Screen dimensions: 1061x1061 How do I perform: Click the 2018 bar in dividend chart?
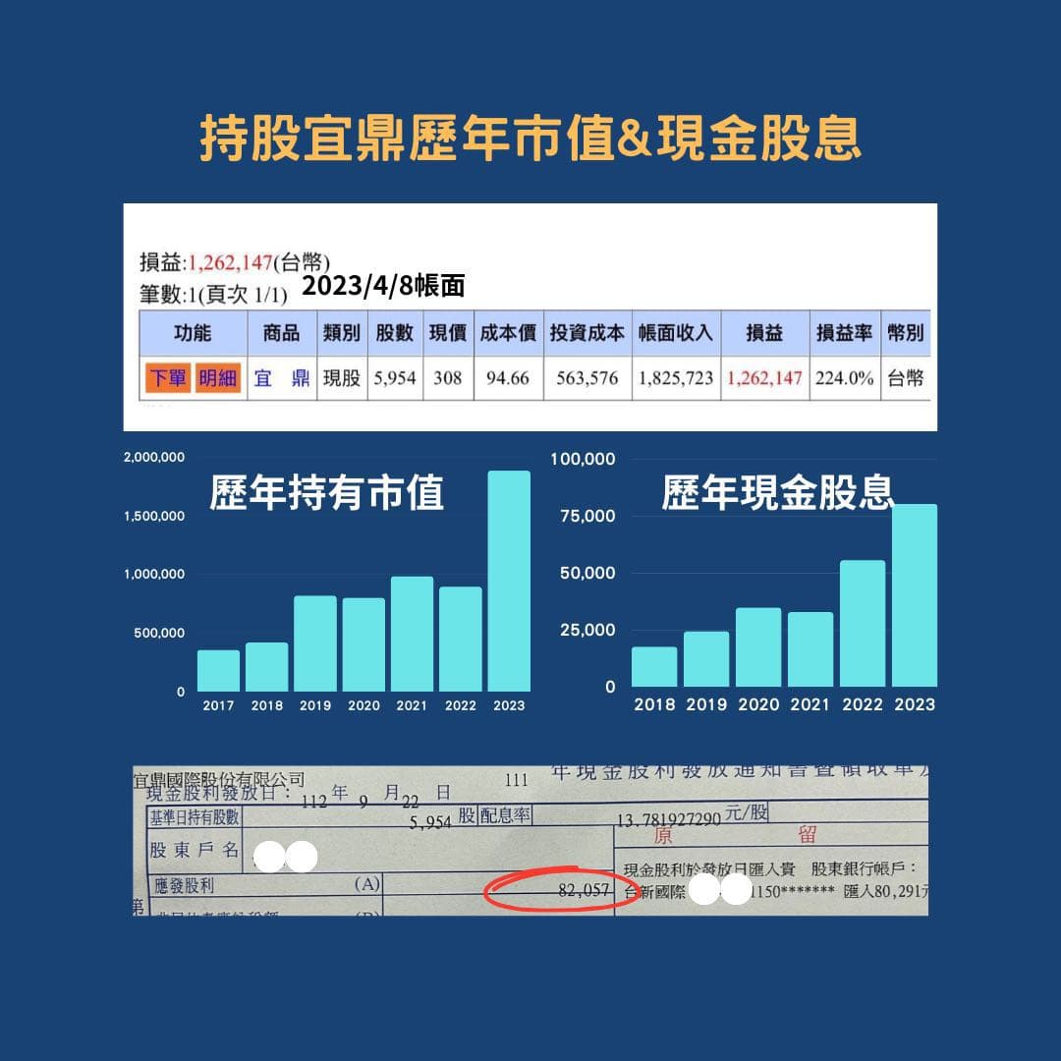pos(654,666)
